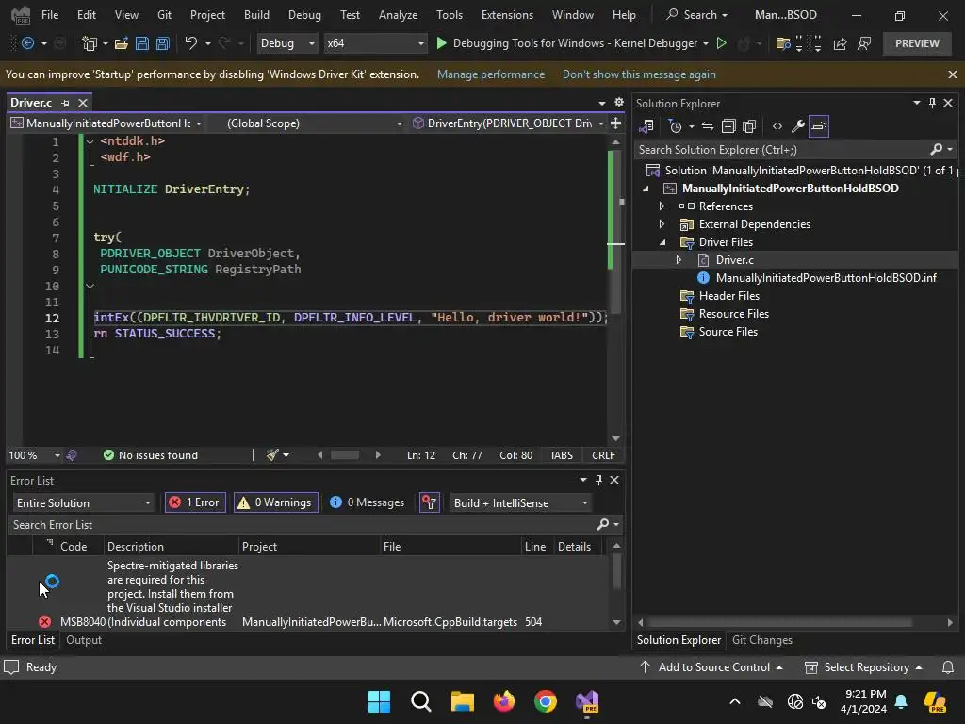Open the Build menu
Screen dimensions: 965x724
[256, 15]
